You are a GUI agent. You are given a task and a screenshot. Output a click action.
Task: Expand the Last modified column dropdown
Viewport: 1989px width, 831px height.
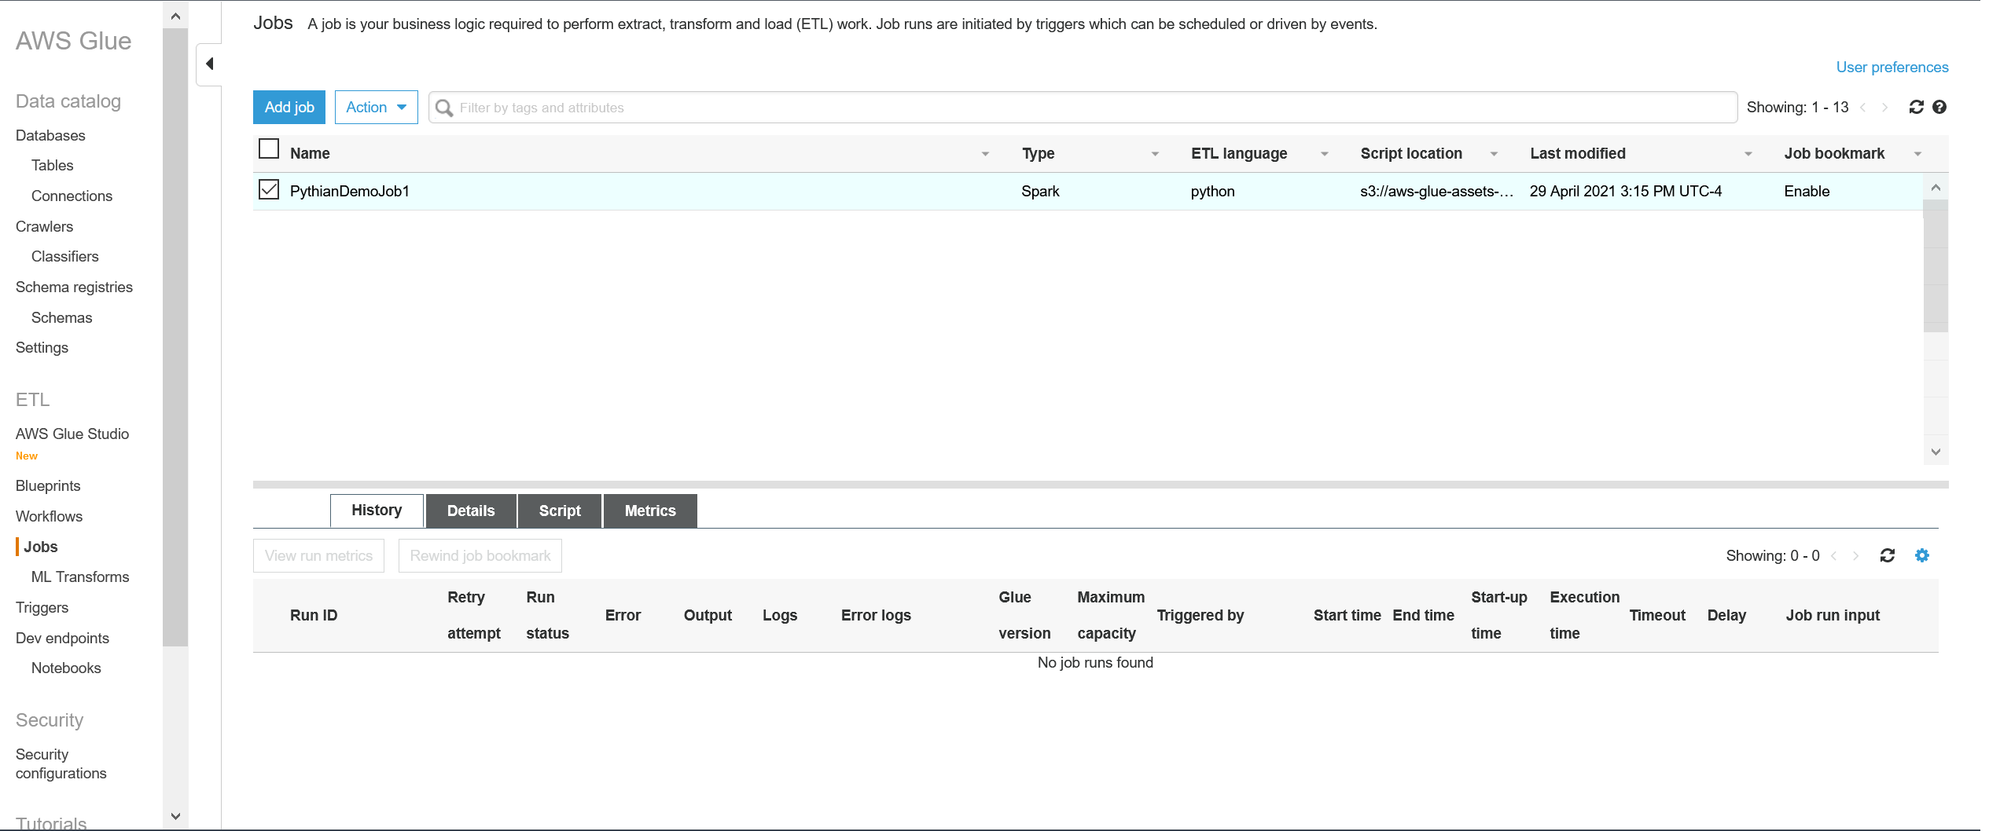pos(1748,154)
